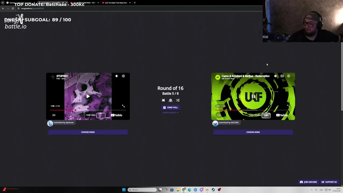The image size is (343, 193).
Task: Reload the browser page
Action: 13,8
